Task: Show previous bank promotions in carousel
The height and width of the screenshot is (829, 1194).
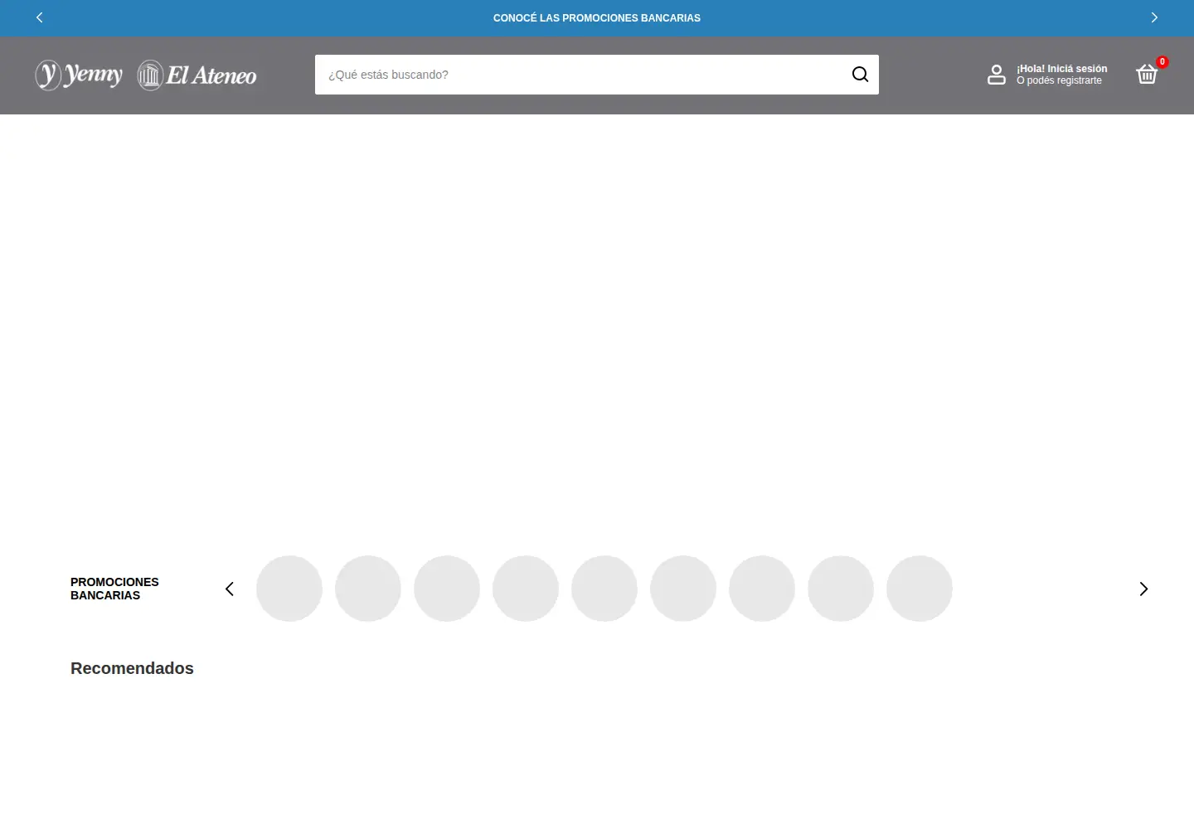Action: (230, 589)
